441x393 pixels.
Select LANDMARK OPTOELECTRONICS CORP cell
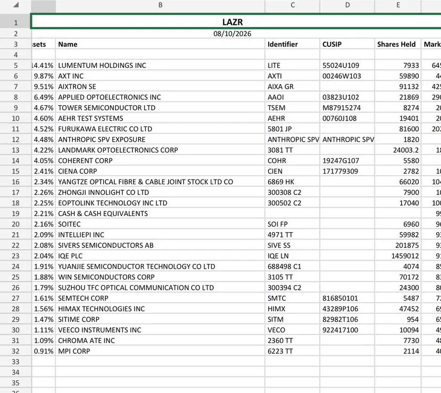pyautogui.click(x=160, y=150)
